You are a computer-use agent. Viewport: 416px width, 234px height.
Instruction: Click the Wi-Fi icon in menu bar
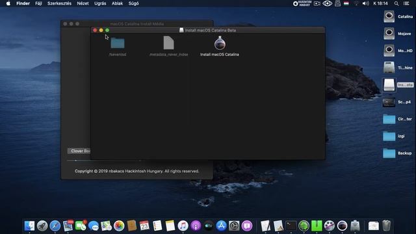(356, 3)
